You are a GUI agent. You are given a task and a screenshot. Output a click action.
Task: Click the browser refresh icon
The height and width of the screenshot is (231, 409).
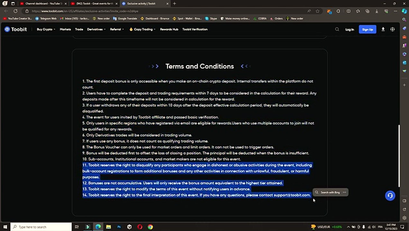pos(15,11)
